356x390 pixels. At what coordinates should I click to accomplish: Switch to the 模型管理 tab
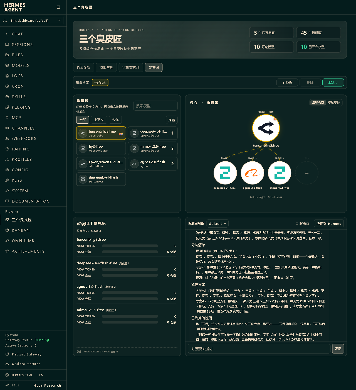point(106,67)
